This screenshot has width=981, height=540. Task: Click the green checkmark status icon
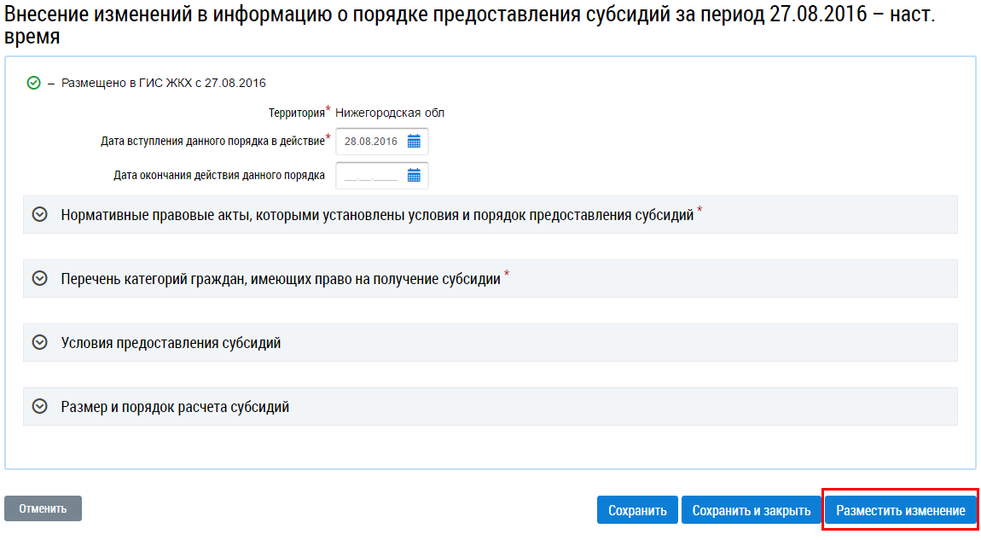click(x=34, y=83)
